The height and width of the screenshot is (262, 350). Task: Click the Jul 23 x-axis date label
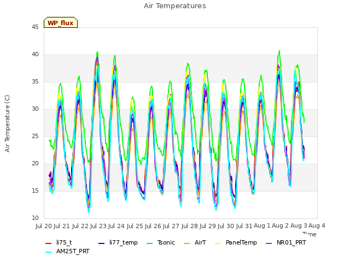(98, 226)
